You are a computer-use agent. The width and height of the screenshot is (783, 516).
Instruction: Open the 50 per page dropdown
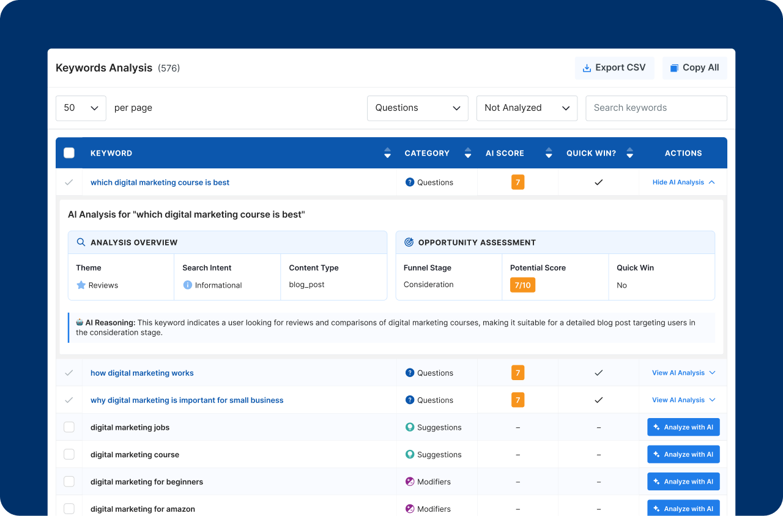81,108
